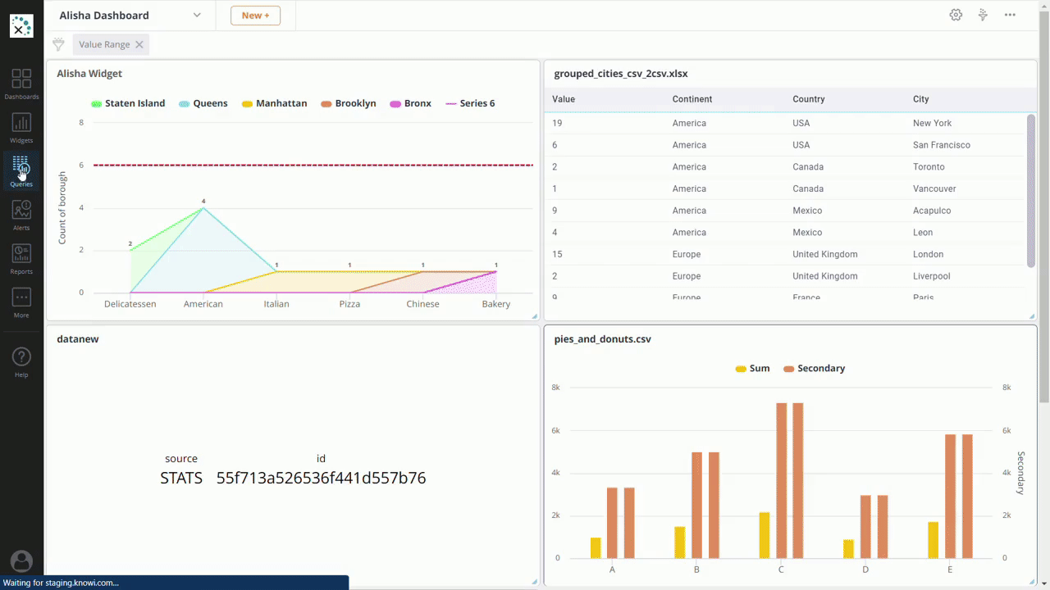The height and width of the screenshot is (590, 1050).
Task: Sort table by Continent column header
Action: coord(692,99)
